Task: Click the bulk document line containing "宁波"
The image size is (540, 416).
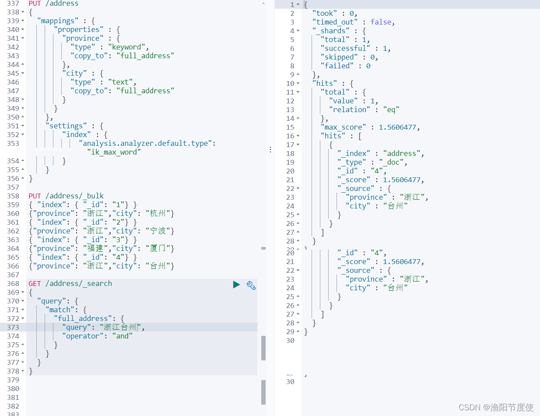Action: point(102,231)
